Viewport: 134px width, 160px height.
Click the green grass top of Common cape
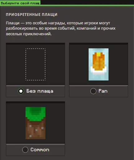pyautogui.click(x=35, y=113)
